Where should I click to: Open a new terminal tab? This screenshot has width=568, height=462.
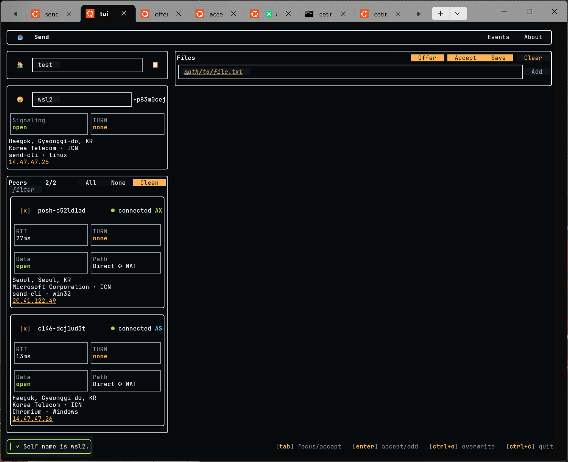440,14
